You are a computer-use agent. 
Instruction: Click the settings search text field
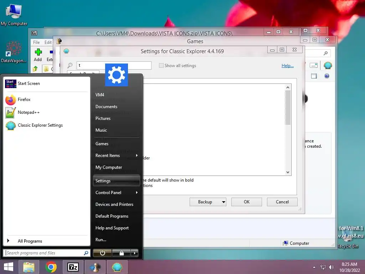(114, 66)
